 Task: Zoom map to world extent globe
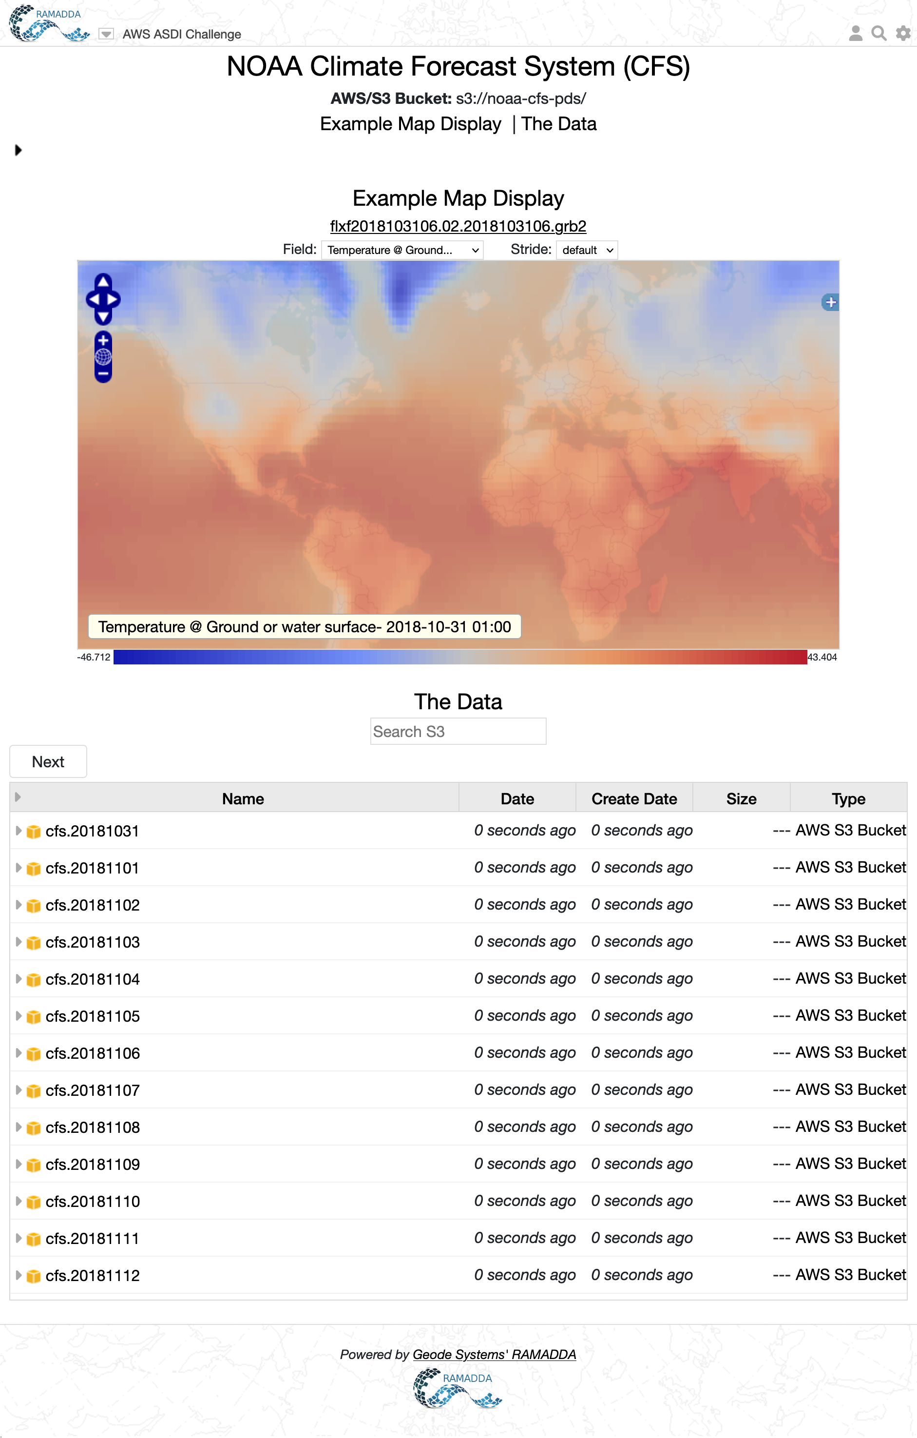(x=103, y=357)
